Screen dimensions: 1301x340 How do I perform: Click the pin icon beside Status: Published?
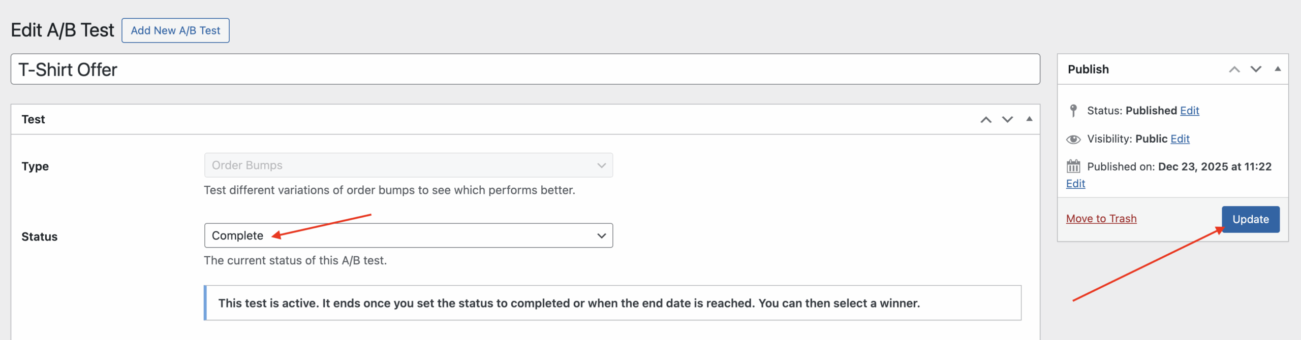click(x=1073, y=111)
